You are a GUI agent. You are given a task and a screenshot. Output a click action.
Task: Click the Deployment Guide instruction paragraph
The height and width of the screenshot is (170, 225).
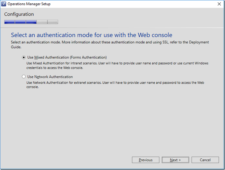[x=110, y=44]
